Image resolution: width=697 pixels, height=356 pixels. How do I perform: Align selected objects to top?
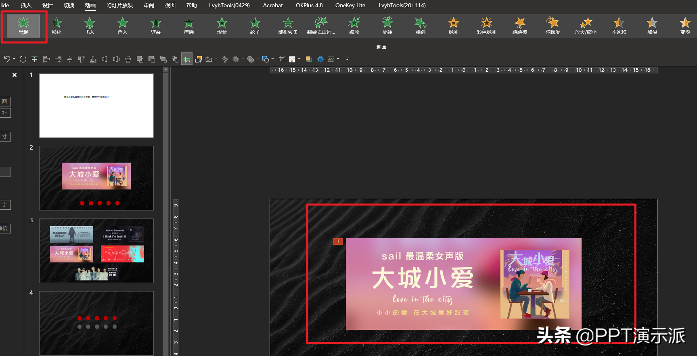pyautogui.click(x=81, y=59)
